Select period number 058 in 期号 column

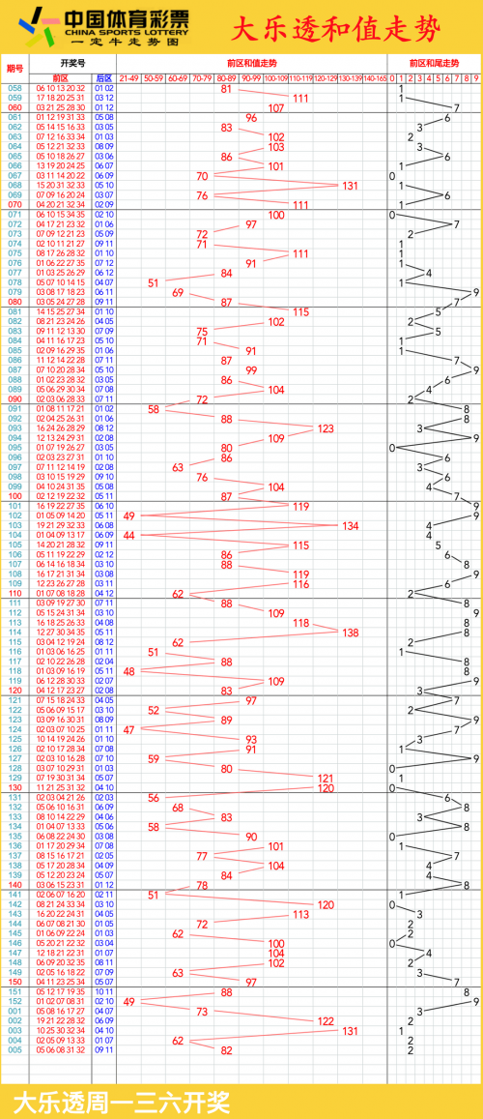[14, 88]
